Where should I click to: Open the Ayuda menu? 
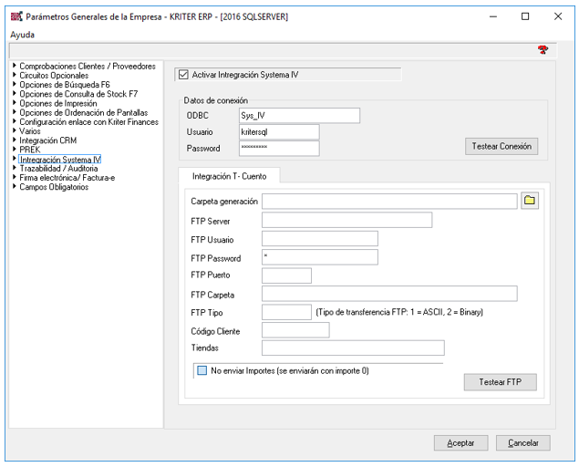pos(22,35)
